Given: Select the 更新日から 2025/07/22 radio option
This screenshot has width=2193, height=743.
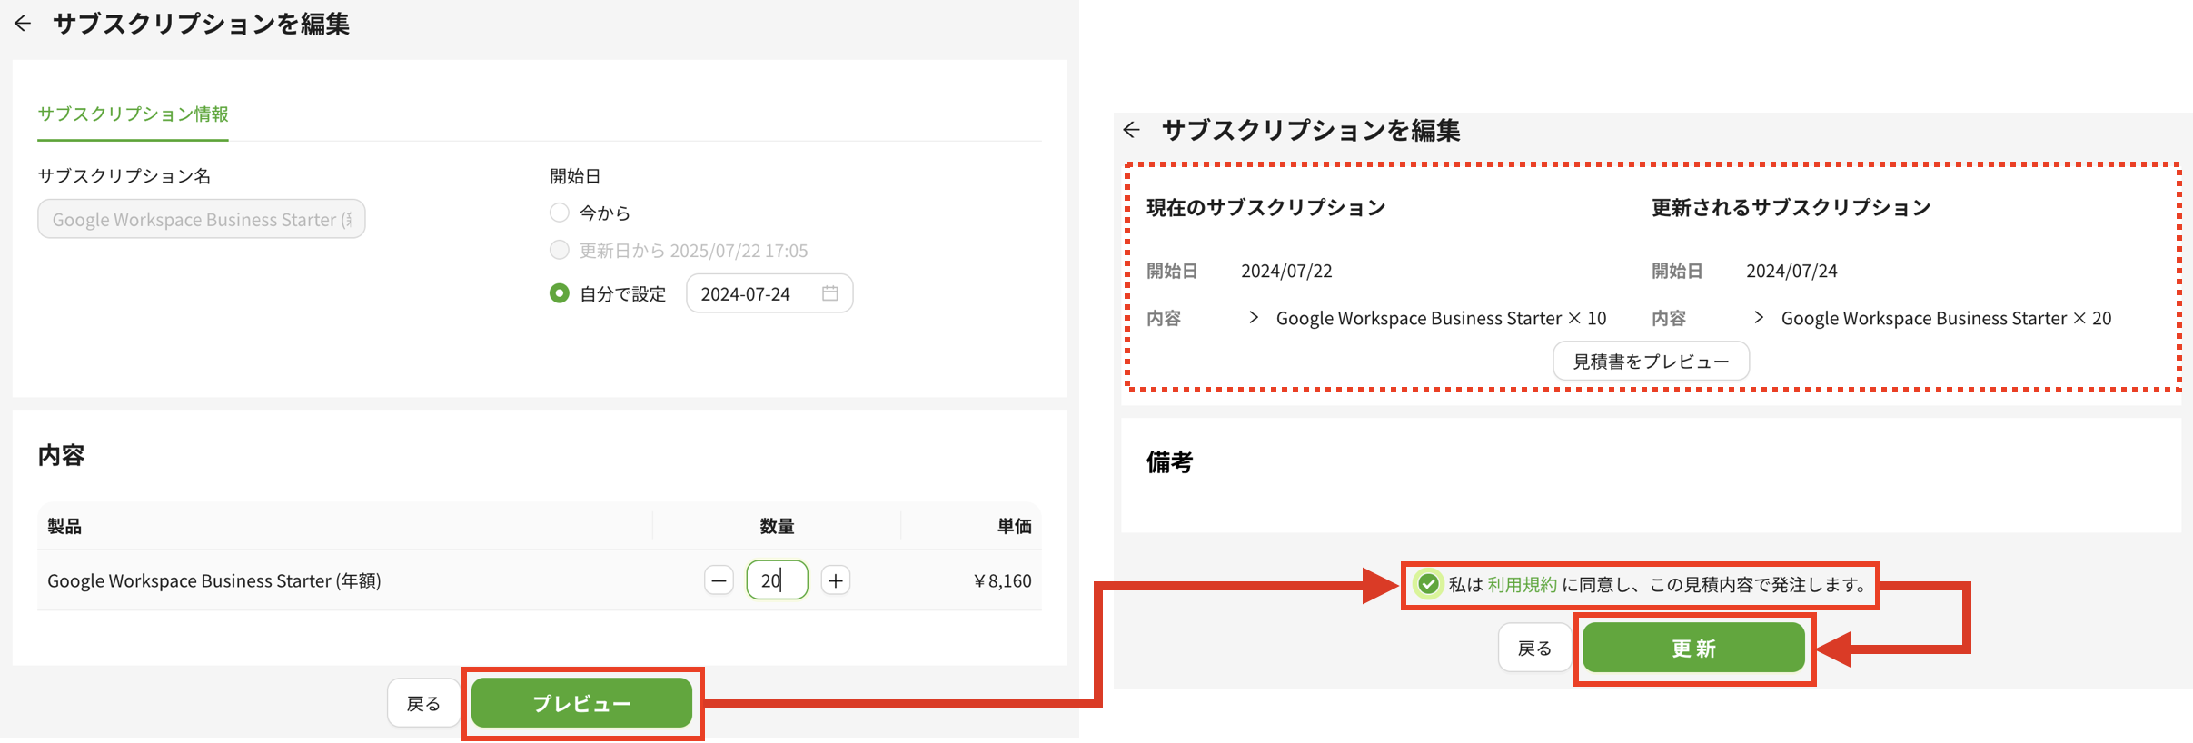Looking at the screenshot, I should (x=560, y=250).
